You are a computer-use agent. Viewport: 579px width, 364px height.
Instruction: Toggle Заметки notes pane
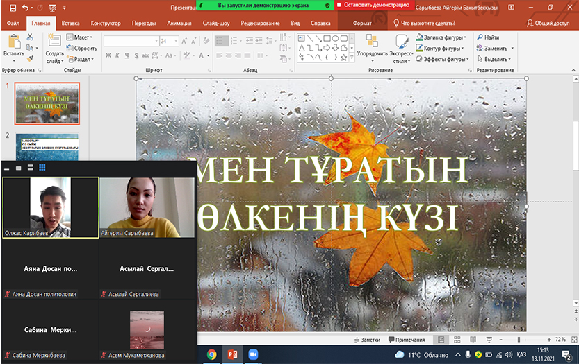367,340
